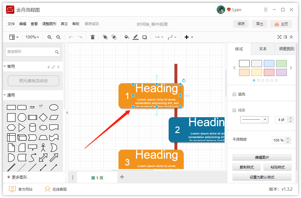Click the 导出 export button
301x198 pixels.
[259, 24]
